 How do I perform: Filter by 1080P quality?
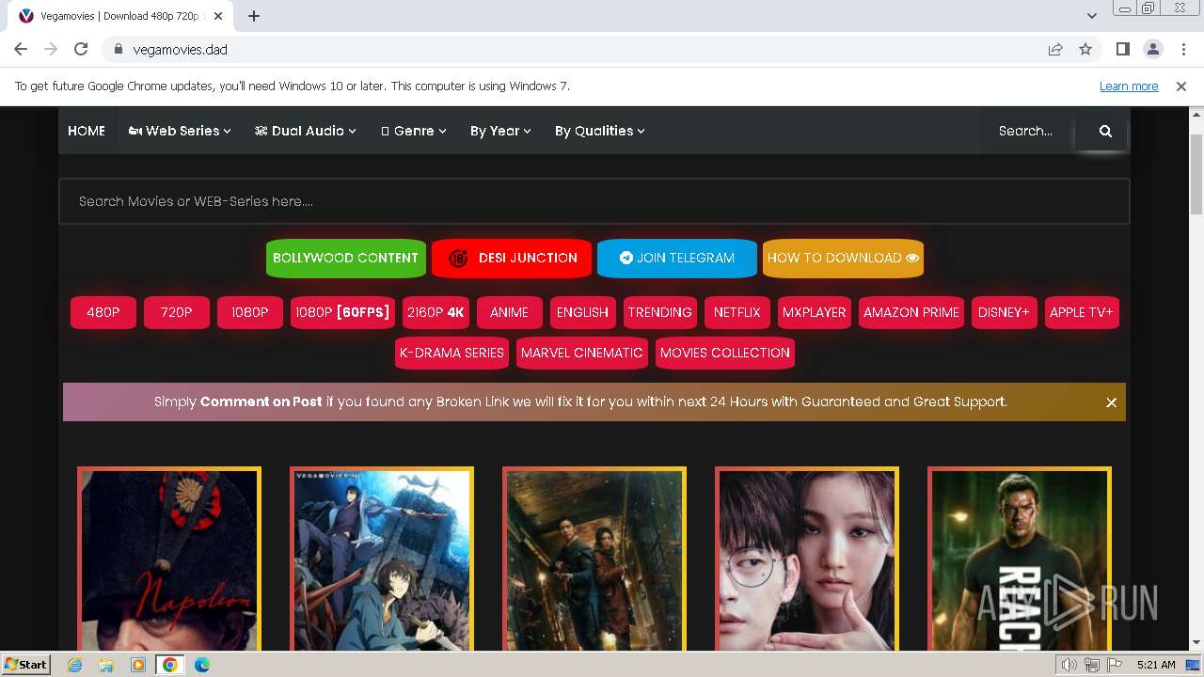pos(250,312)
